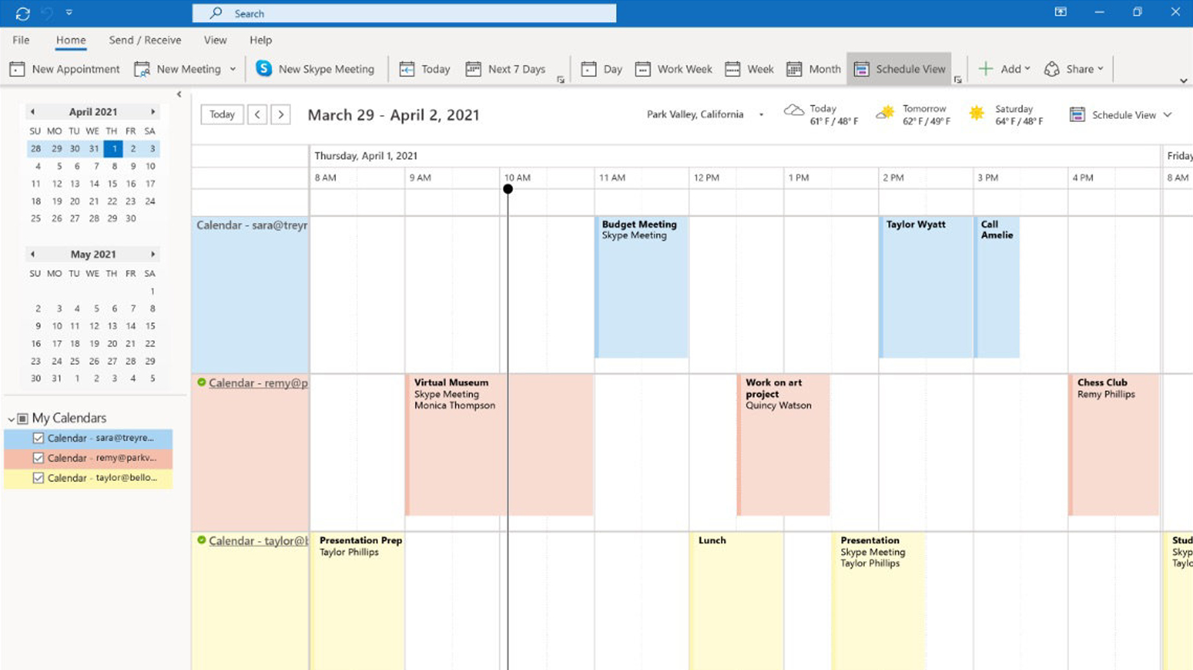This screenshot has width=1193, height=670.
Task: Switch to Month calendar view
Action: [x=813, y=69]
